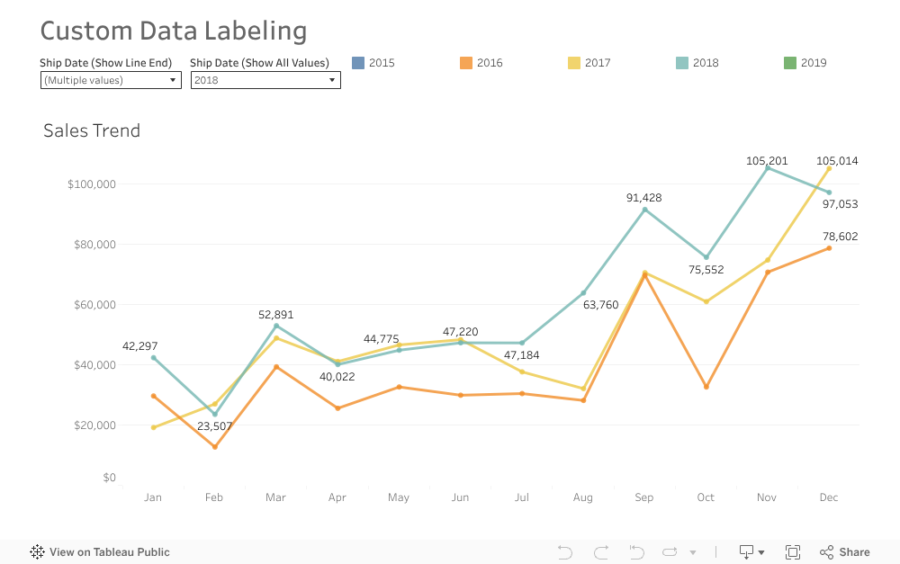The image size is (900, 564).
Task: Click the Share text button
Action: click(x=854, y=552)
